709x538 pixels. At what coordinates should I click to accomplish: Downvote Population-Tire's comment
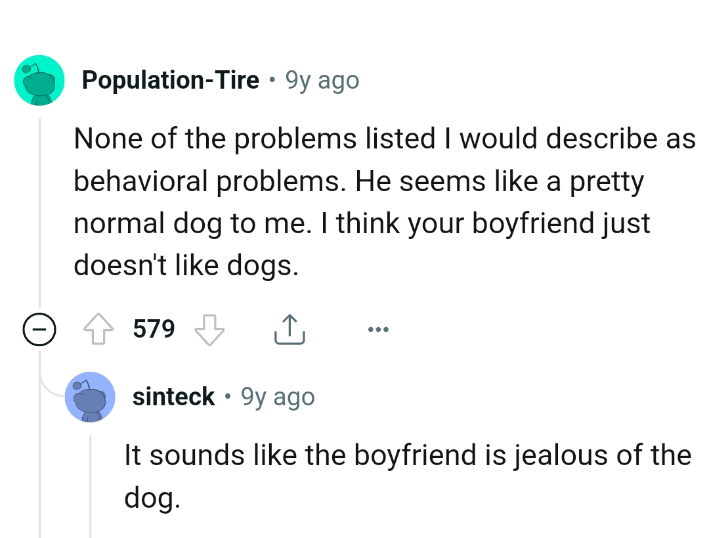click(209, 329)
